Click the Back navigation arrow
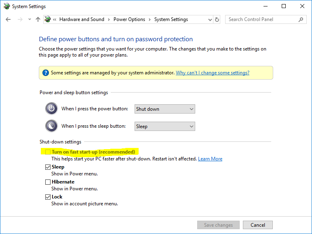The image size is (312, 234). [8, 19]
